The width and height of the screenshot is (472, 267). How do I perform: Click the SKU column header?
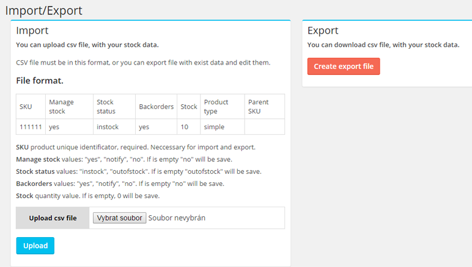(26, 107)
